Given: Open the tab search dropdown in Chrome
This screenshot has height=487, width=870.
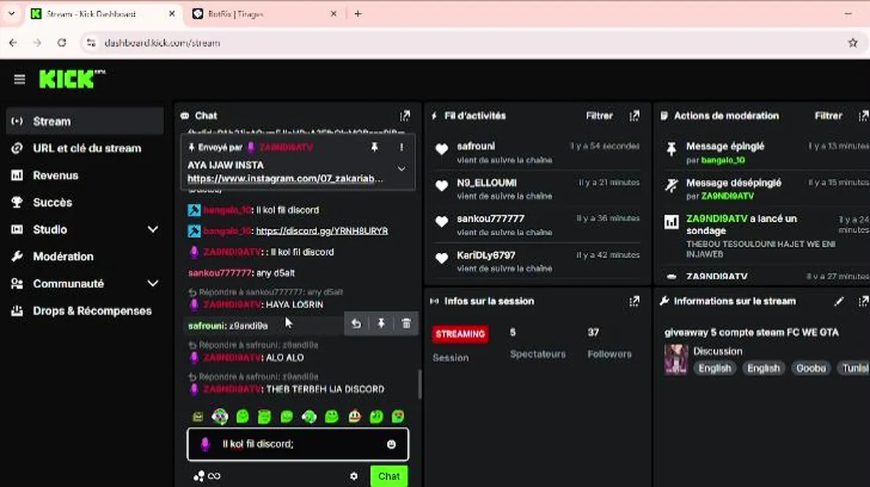Looking at the screenshot, I should pos(10,14).
